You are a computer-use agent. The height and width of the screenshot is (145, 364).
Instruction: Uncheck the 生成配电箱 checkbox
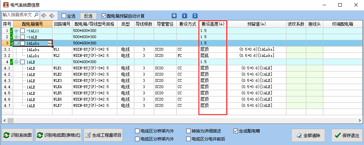(236, 131)
